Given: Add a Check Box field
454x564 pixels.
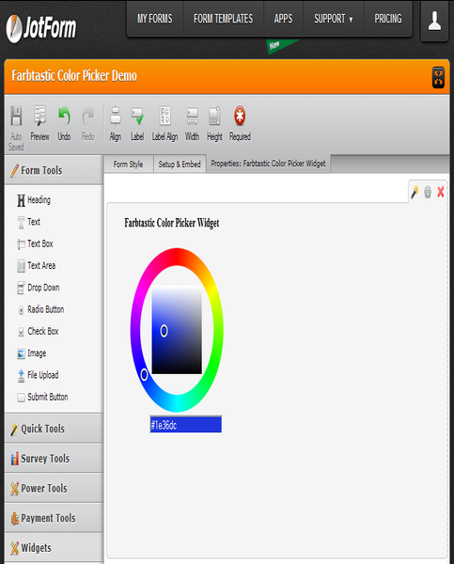Looking at the screenshot, I should 38,331.
